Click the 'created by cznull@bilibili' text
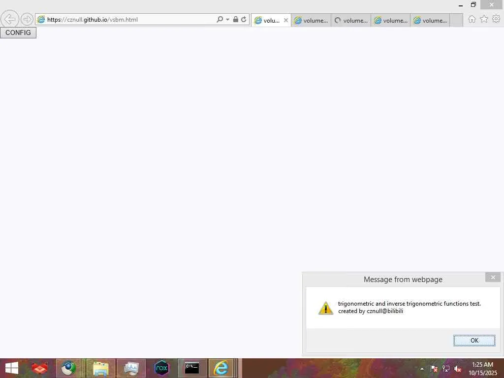The height and width of the screenshot is (378, 504). 370,311
